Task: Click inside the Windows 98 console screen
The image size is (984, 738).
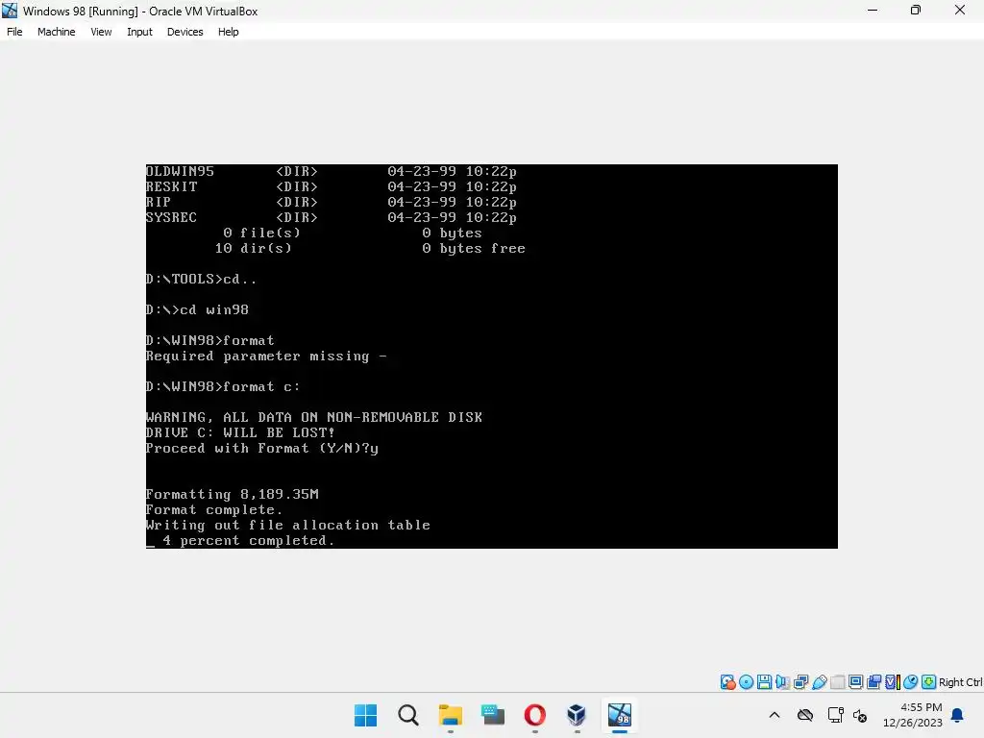Action: (x=491, y=357)
